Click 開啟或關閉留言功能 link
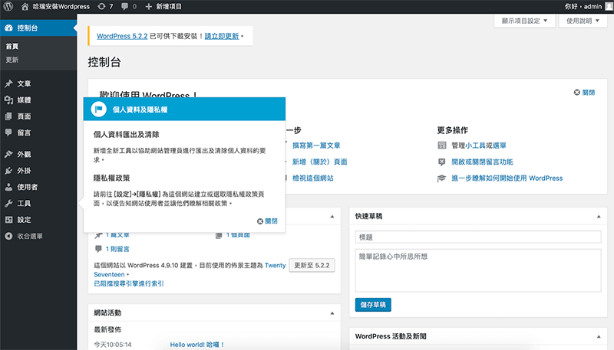Screen dimensions: 614x350 point(482,162)
